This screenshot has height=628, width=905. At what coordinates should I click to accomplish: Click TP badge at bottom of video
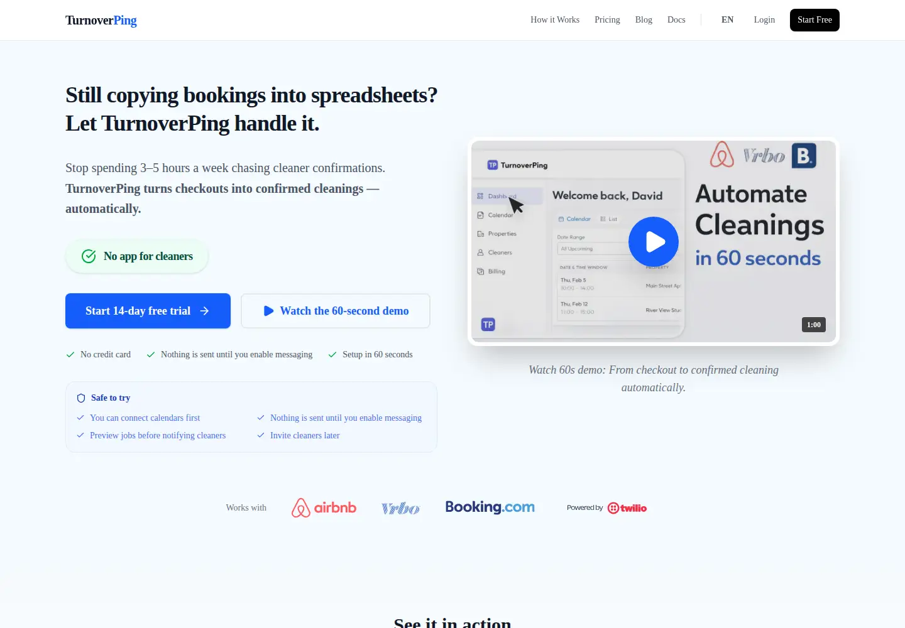[488, 325]
